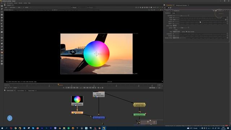Image resolution: width=231 pixels, height=130 pixels.
Task: Uncheck the black outside checkbox
Action: tap(186, 32)
